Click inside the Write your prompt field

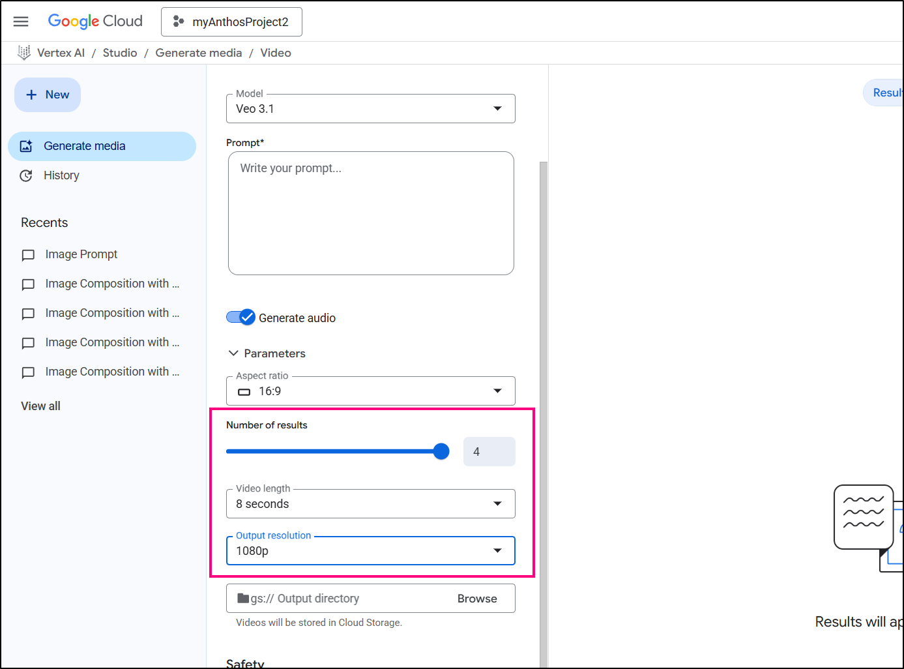click(371, 213)
